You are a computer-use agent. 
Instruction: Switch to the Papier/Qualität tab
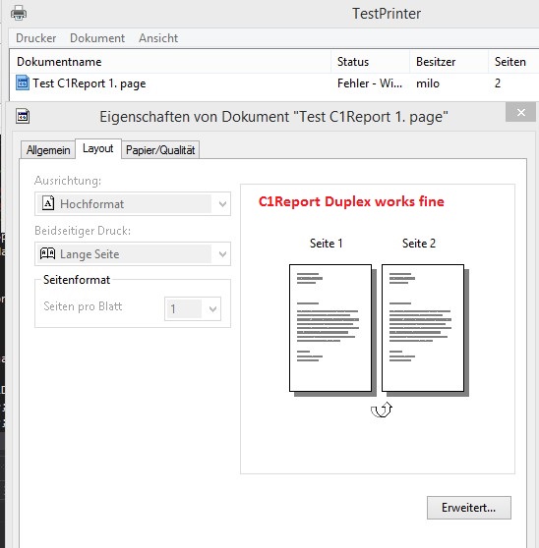[160, 150]
